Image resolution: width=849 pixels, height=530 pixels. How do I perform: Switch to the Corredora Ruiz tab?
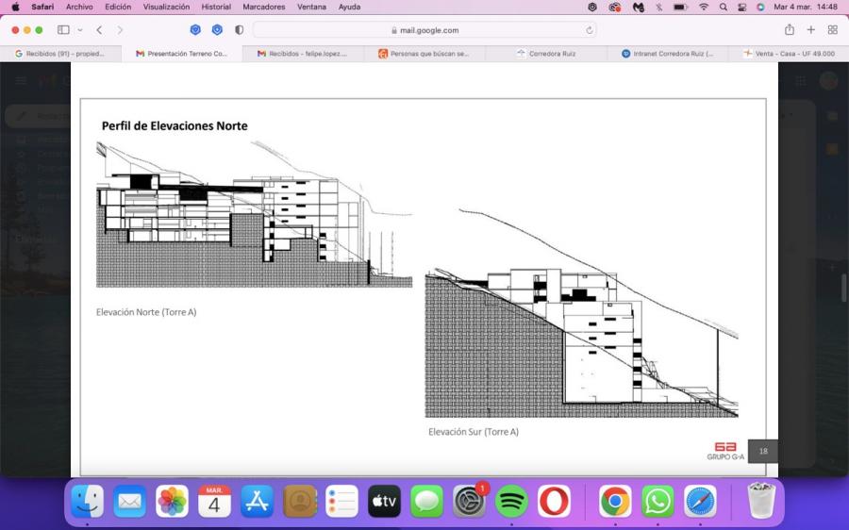pyautogui.click(x=546, y=54)
